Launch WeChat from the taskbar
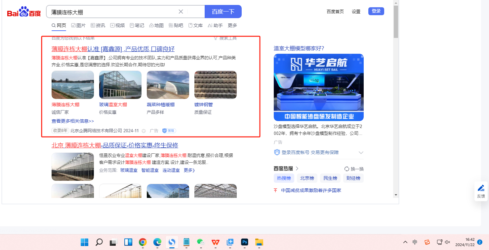 [x=201, y=242]
